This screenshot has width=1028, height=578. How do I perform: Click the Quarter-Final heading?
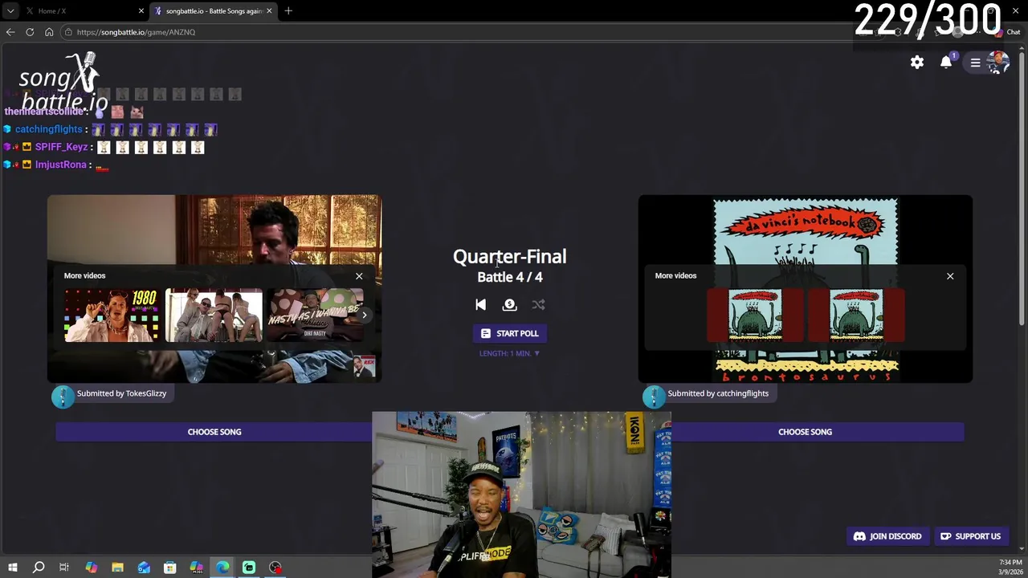509,257
